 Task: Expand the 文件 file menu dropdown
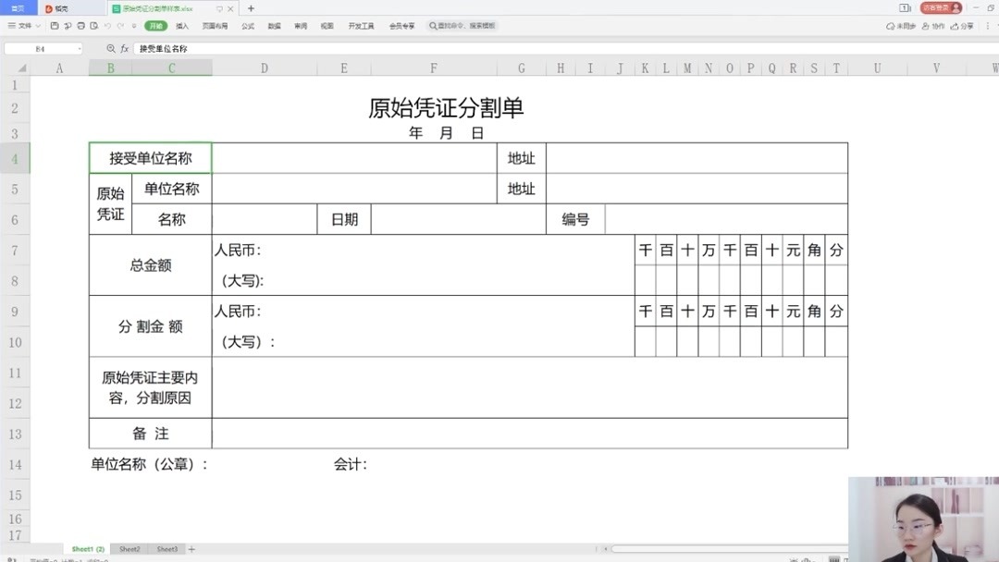point(37,26)
